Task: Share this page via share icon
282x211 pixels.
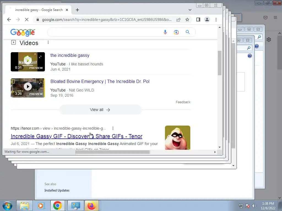Action: point(178,20)
